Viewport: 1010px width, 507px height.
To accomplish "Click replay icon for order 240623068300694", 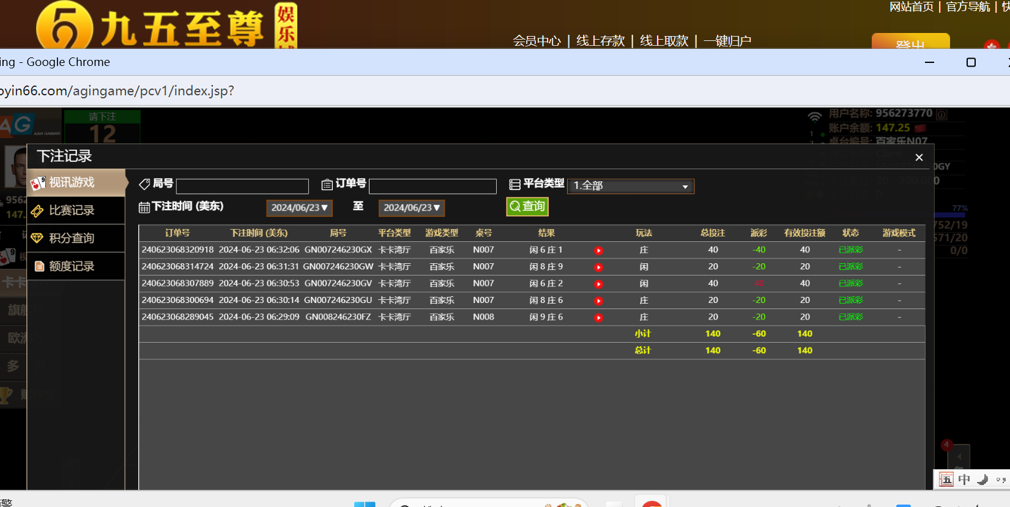I will pyautogui.click(x=598, y=301).
